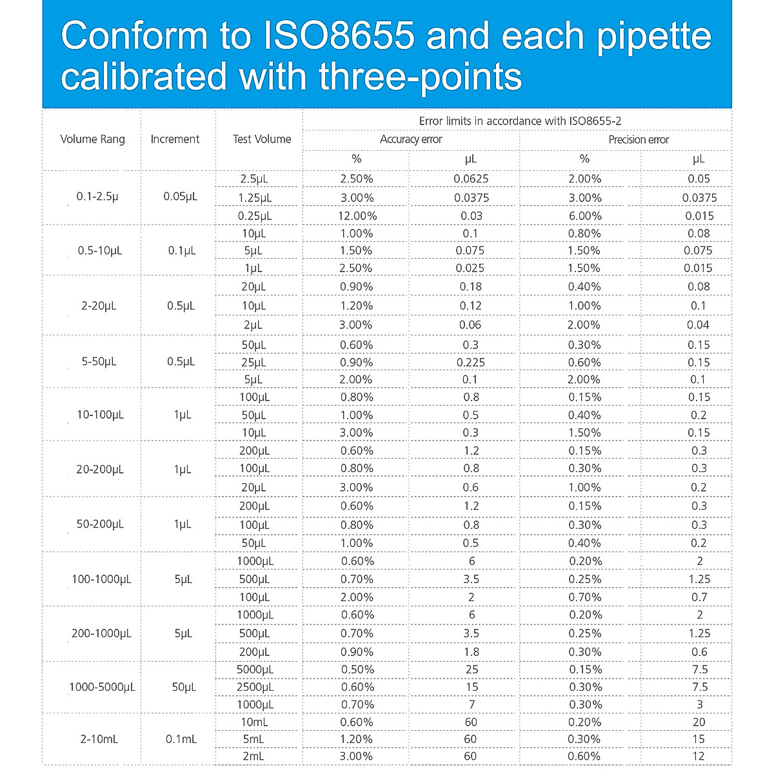Click the "Precision error" header
The width and height of the screenshot is (774, 774).
[x=639, y=140]
